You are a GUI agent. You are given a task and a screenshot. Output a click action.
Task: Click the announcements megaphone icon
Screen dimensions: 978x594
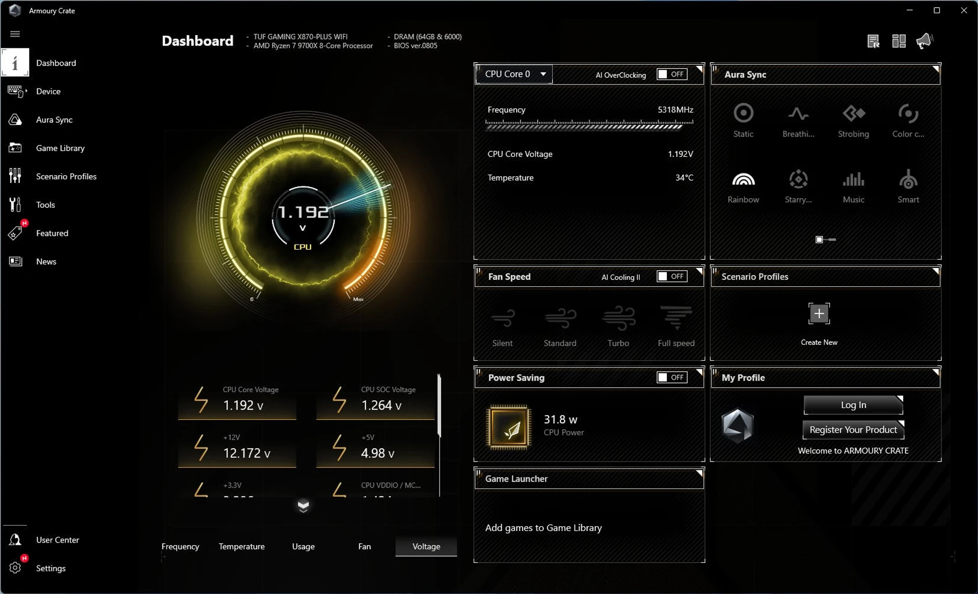[925, 41]
